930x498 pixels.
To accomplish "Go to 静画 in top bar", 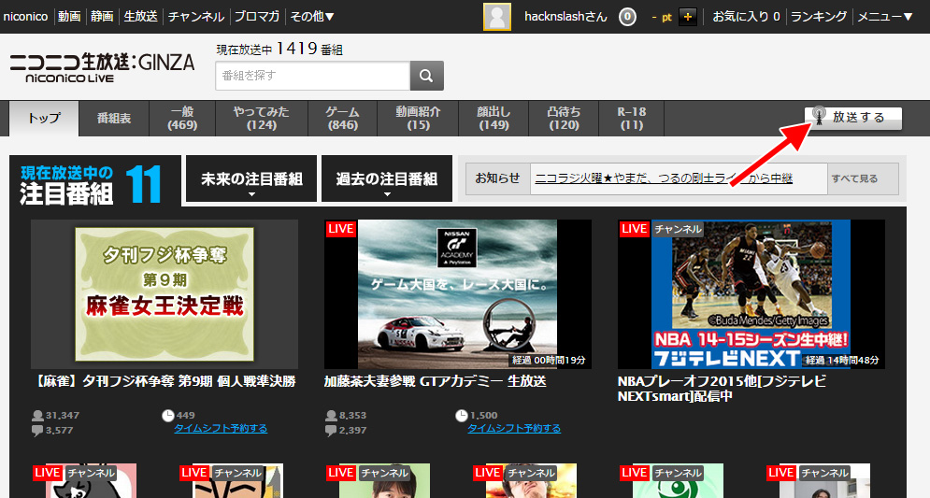I will (102, 17).
